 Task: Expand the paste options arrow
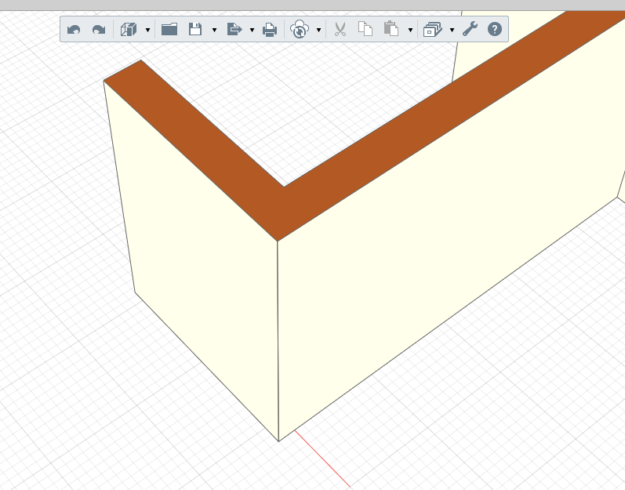click(411, 30)
